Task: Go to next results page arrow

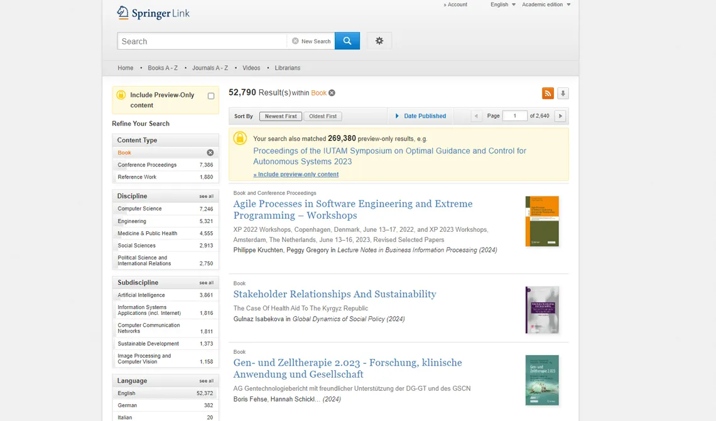Action: click(x=560, y=116)
